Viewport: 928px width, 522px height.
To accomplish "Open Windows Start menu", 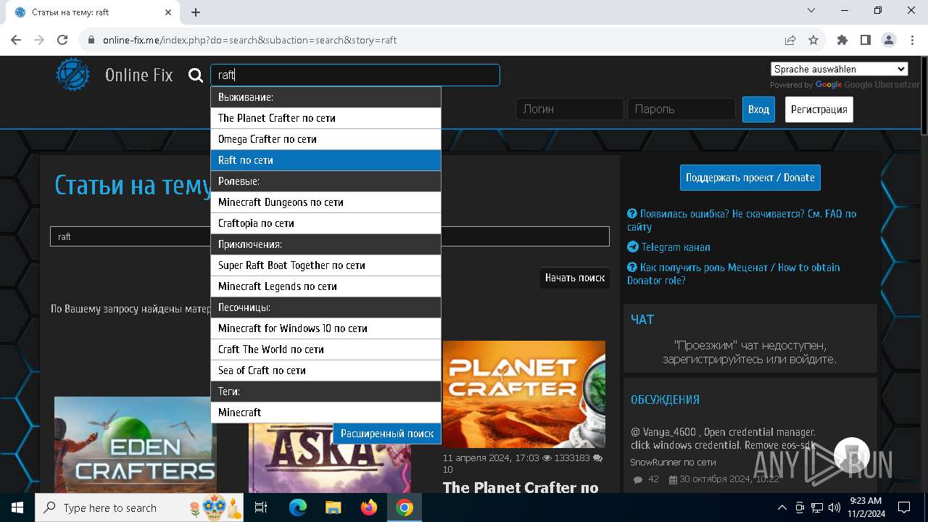I will coord(17,507).
